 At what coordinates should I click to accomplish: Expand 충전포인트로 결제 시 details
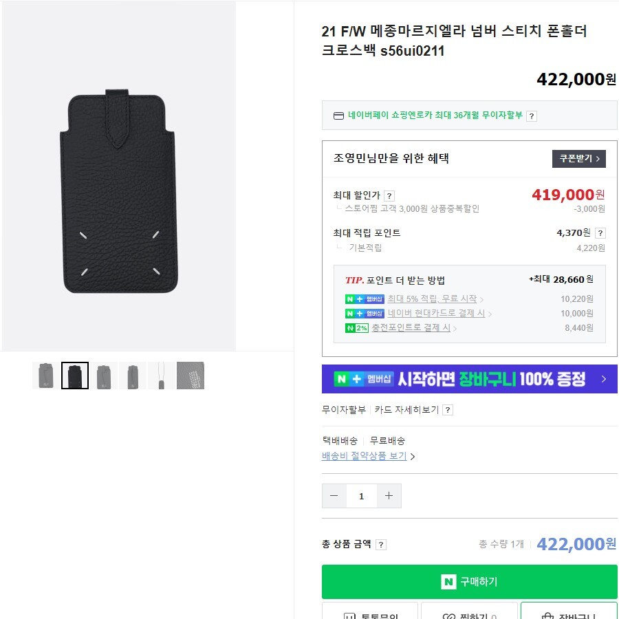[411, 328]
